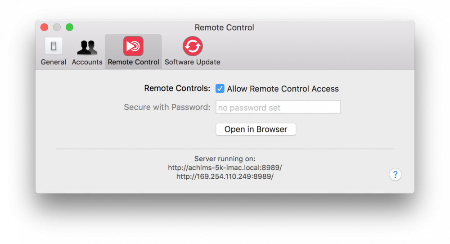Screen dimensions: 450x244
Task: Click the Remote Control window title
Action: 225,27
